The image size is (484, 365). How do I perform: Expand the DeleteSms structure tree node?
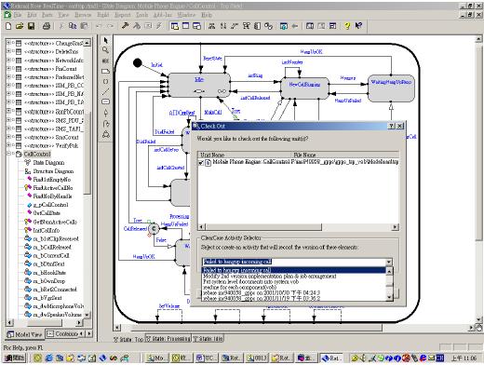tap(8, 51)
